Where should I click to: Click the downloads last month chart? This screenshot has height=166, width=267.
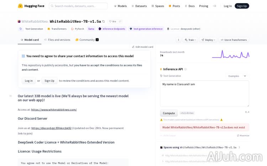pyautogui.click(x=230, y=54)
